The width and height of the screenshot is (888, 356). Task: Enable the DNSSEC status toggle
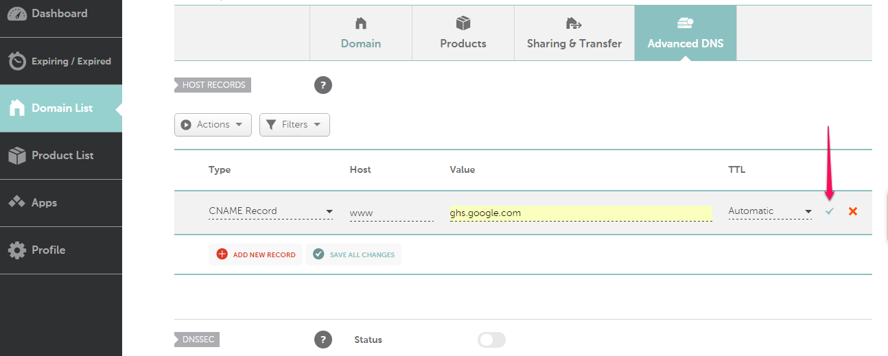click(491, 340)
